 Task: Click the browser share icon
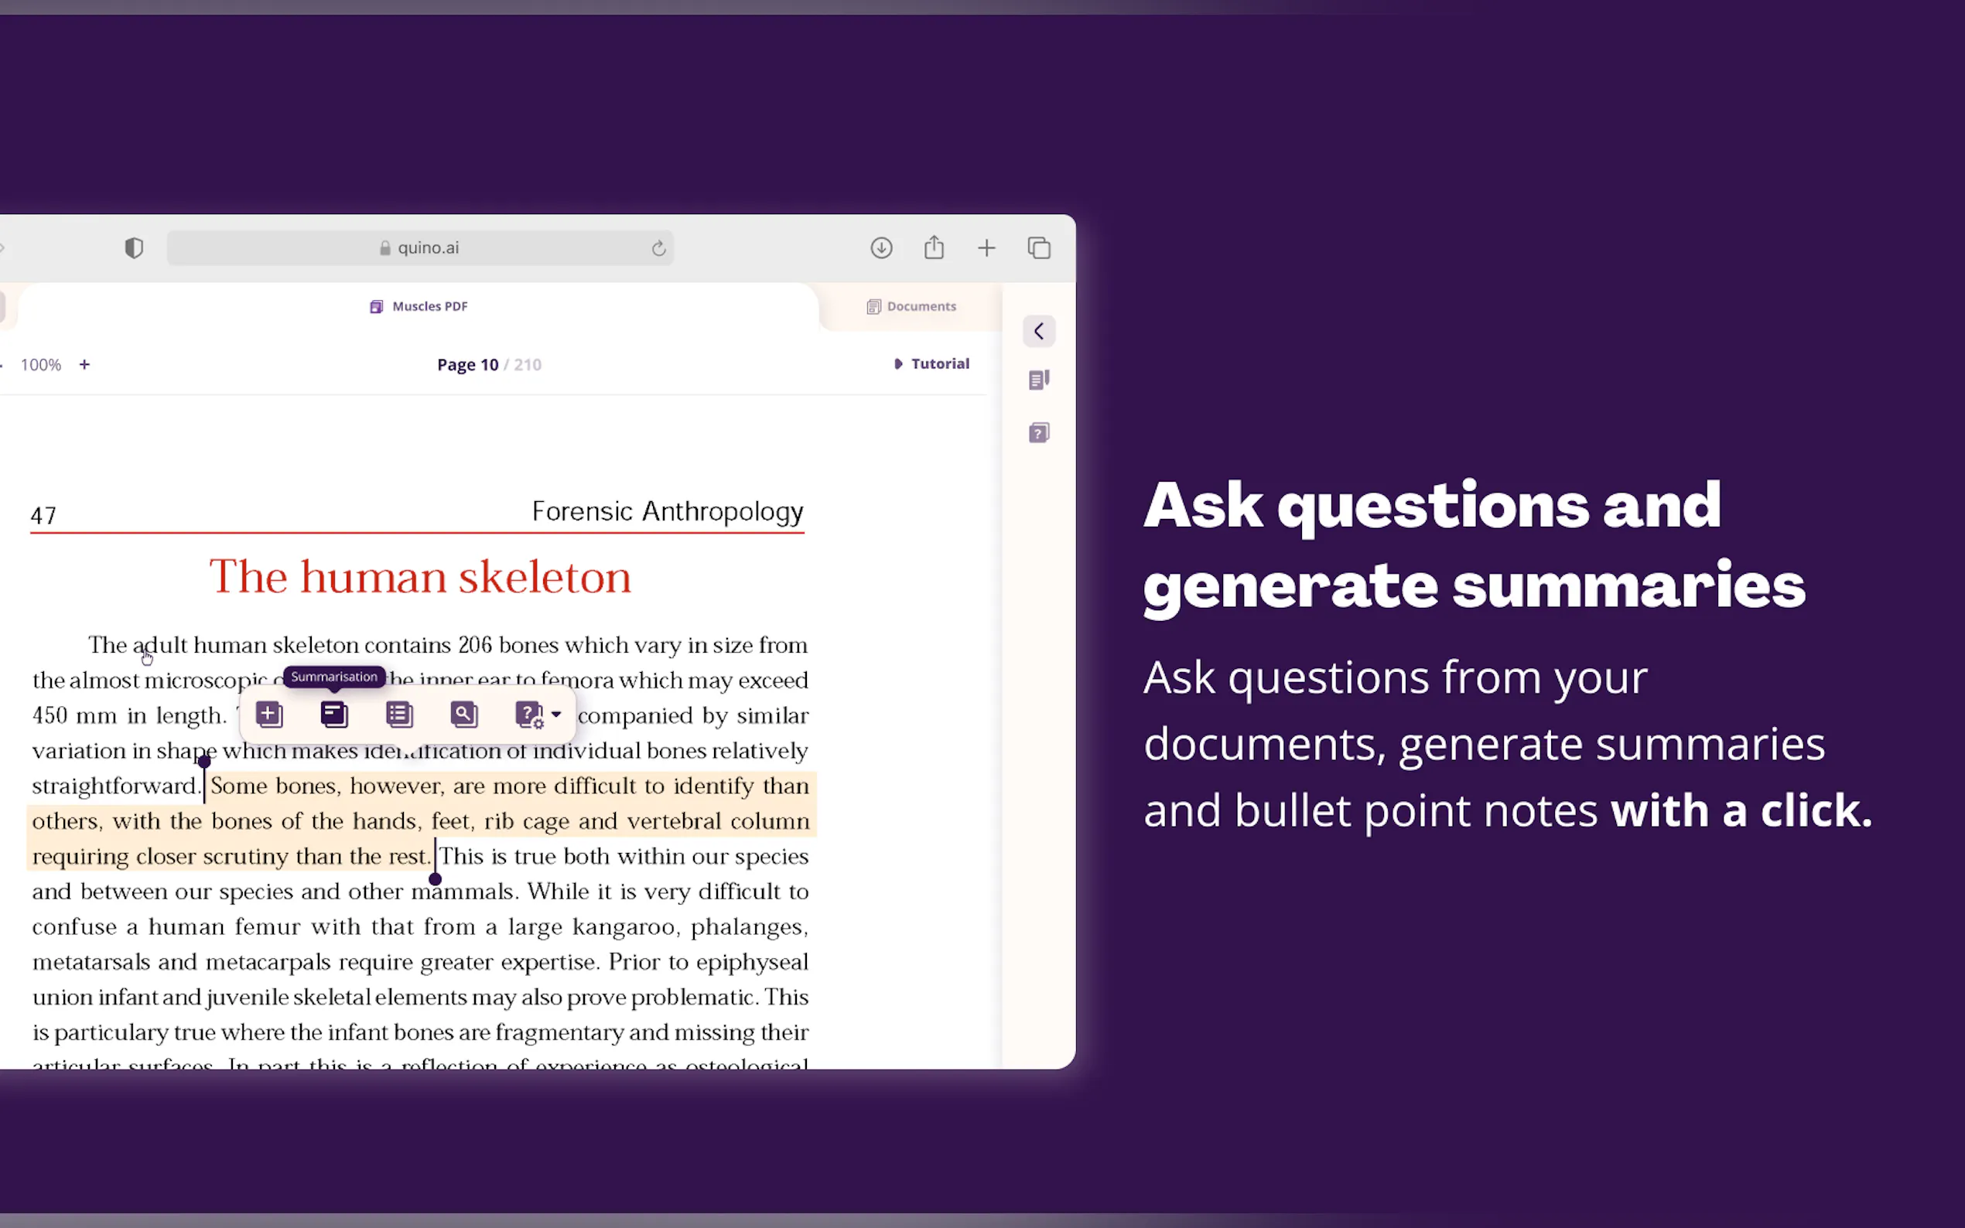coord(935,247)
